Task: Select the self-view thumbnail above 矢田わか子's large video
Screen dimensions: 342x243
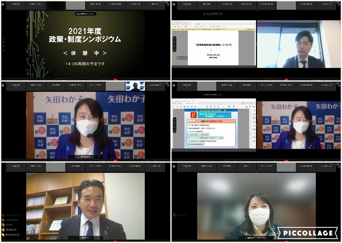Action: coord(135,86)
